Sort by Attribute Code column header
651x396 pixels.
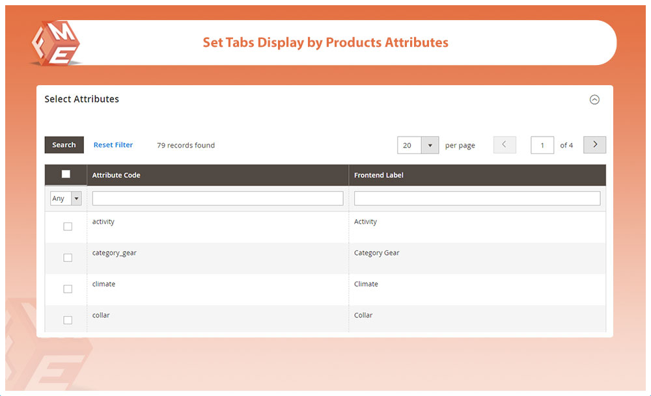click(117, 175)
